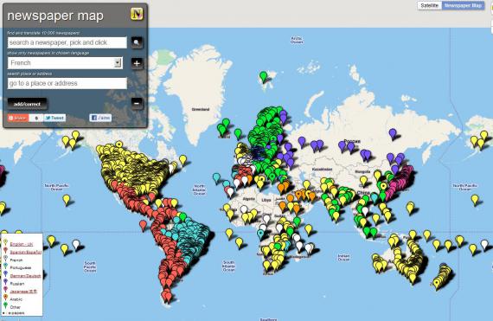Zoom in with the plus icon
493x321 pixels.
pyautogui.click(x=137, y=63)
